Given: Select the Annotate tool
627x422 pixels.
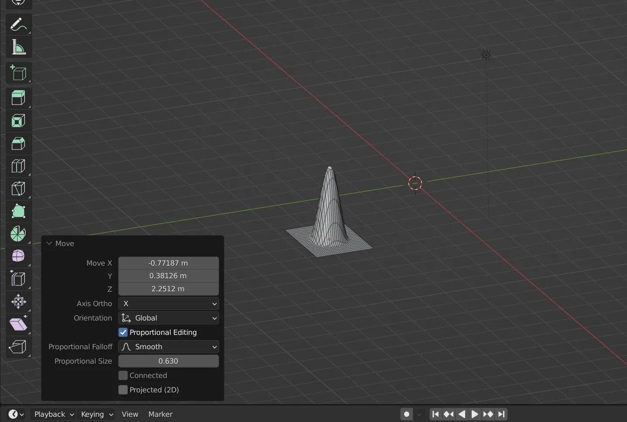Looking at the screenshot, I should coord(19,25).
